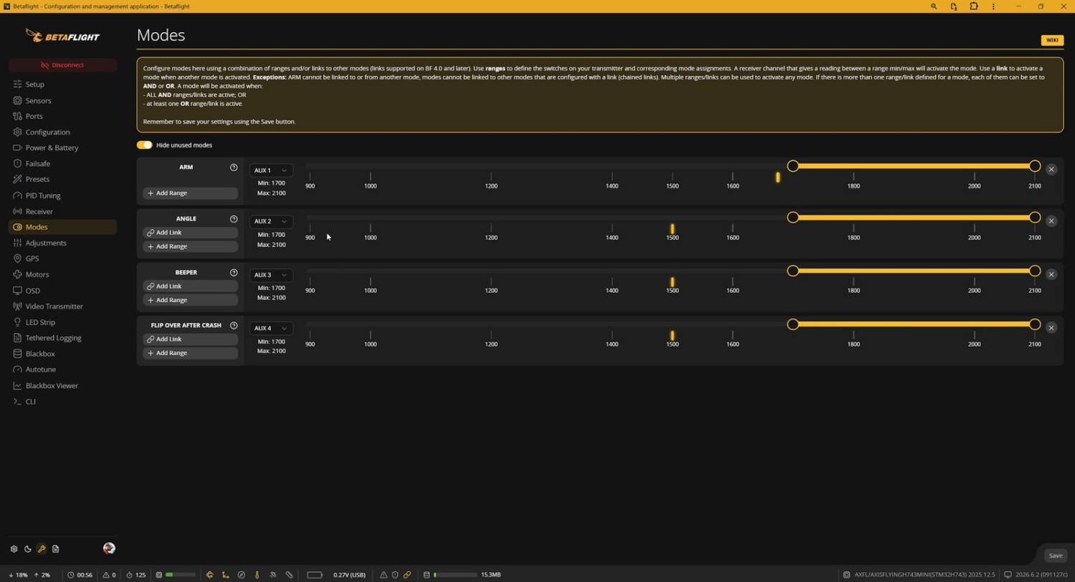This screenshot has width=1075, height=582.
Task: Click the Betaflight logo
Action: pyautogui.click(x=62, y=36)
